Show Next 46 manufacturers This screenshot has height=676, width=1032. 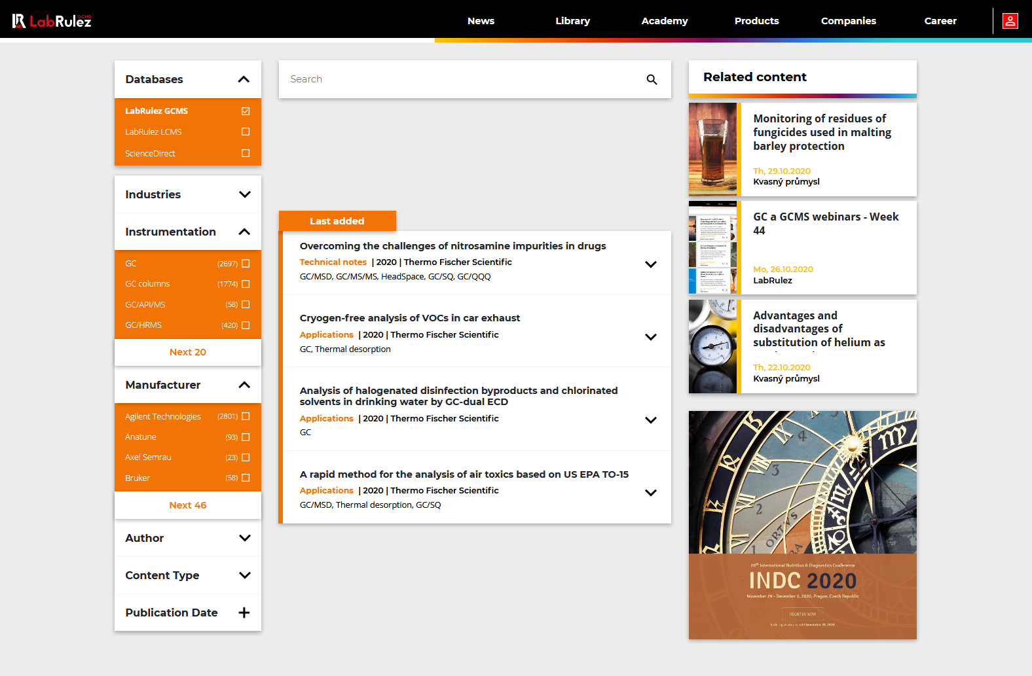(188, 505)
